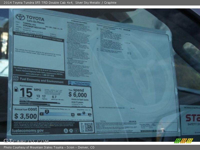200x150 pixels.
Task: Click the star rating symbols in the safety footer
Action: coord(44,70)
